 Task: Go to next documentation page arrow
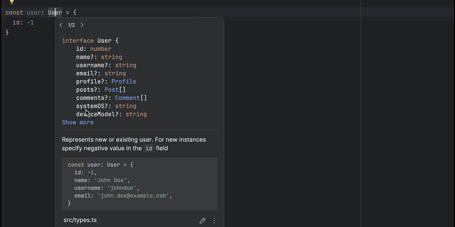pyautogui.click(x=82, y=25)
